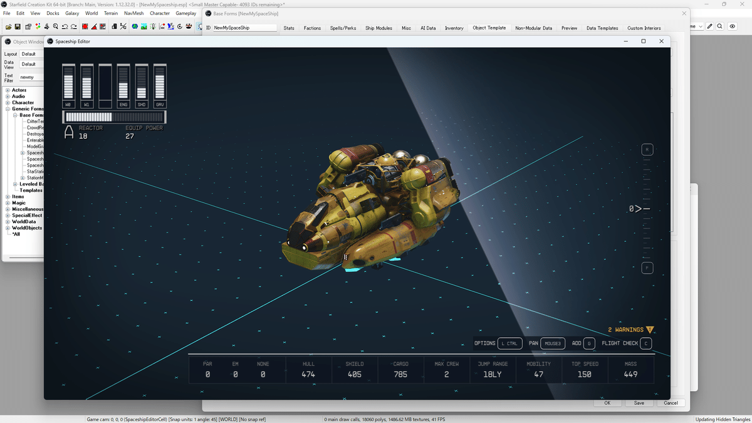Click the Text Filter field containing newmy
The height and width of the screenshot is (423, 752).
coord(31,77)
